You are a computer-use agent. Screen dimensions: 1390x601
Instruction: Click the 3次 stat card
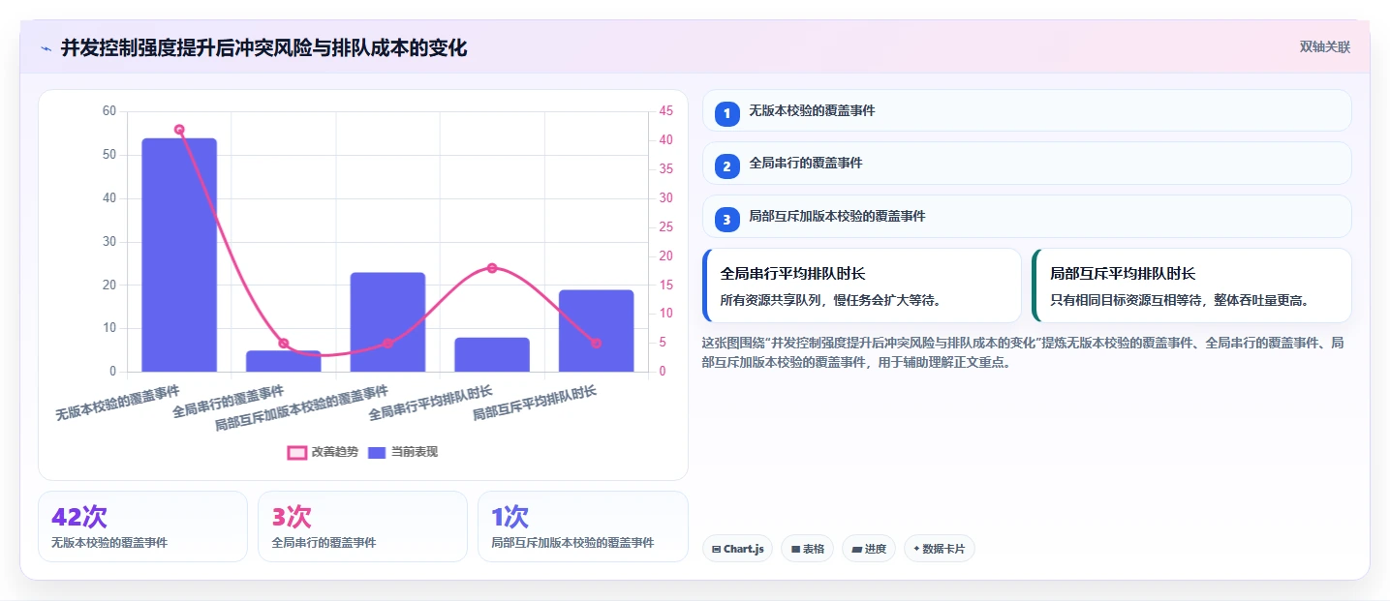[362, 526]
